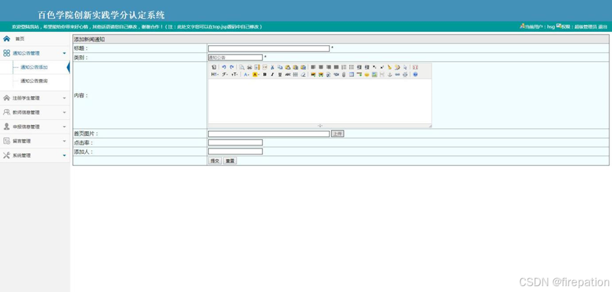The height and width of the screenshot is (292, 612).
Task: Open print in editor toolbar
Action: click(x=249, y=67)
